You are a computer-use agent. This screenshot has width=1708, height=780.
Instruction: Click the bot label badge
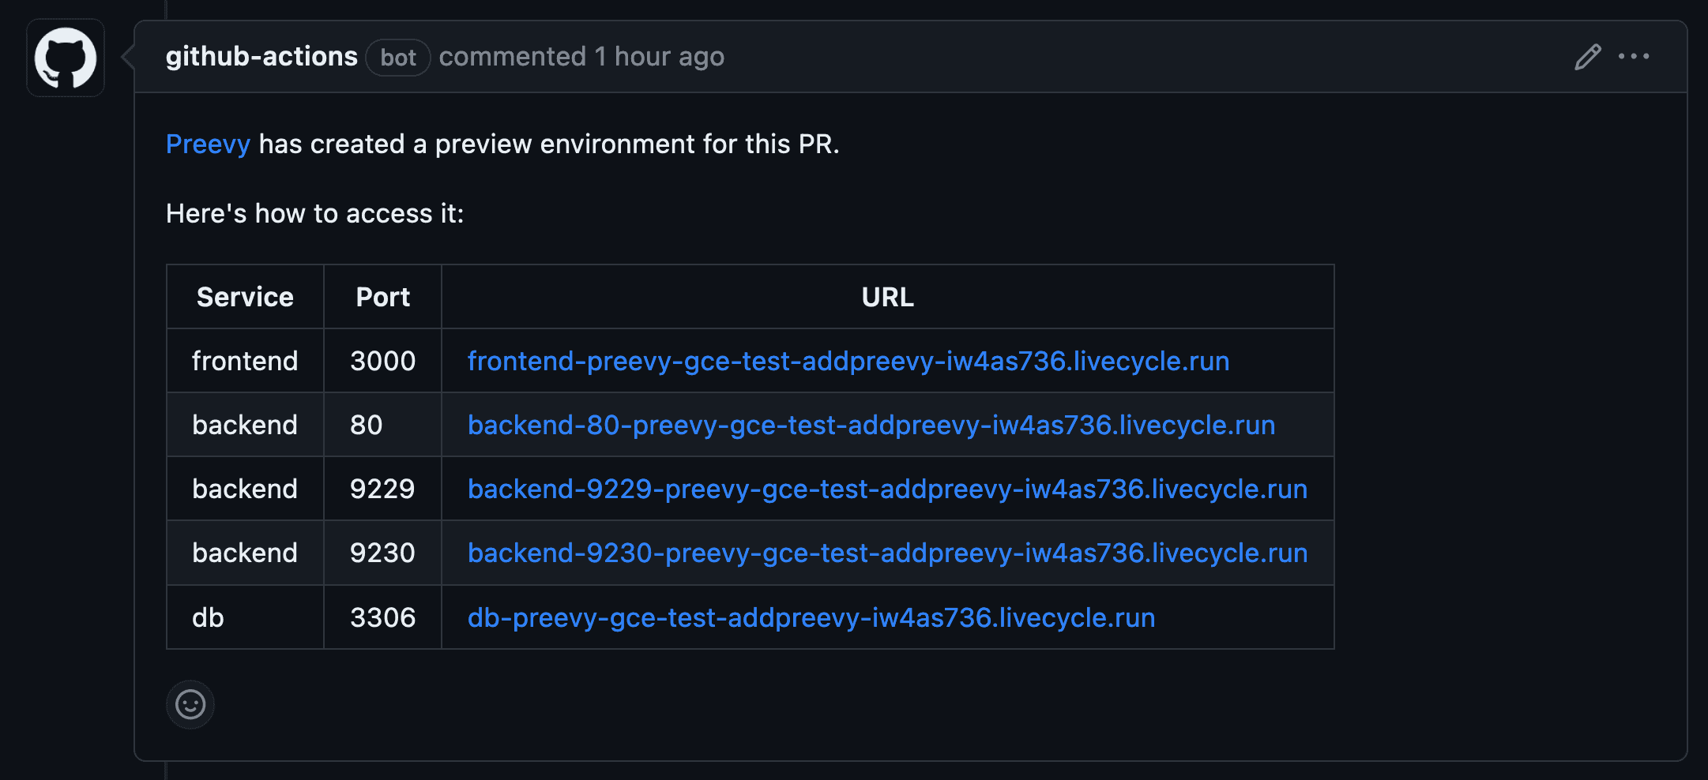pyautogui.click(x=398, y=58)
